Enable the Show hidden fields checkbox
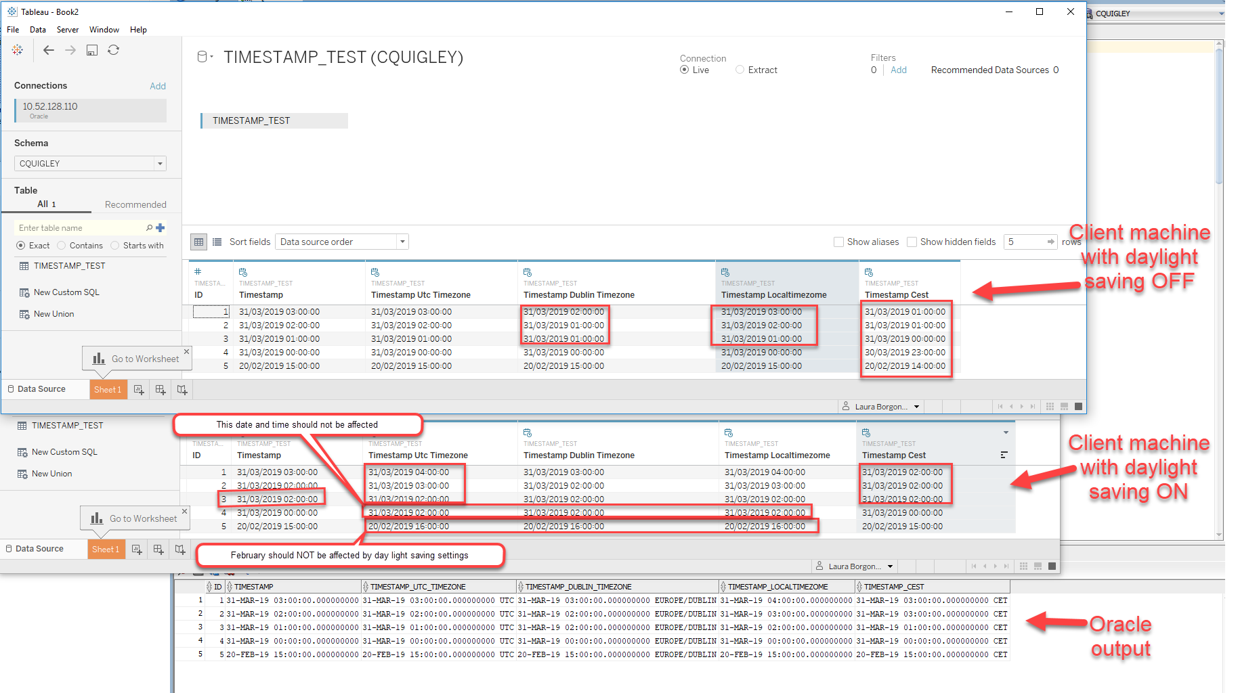1238x693 pixels. 912,242
